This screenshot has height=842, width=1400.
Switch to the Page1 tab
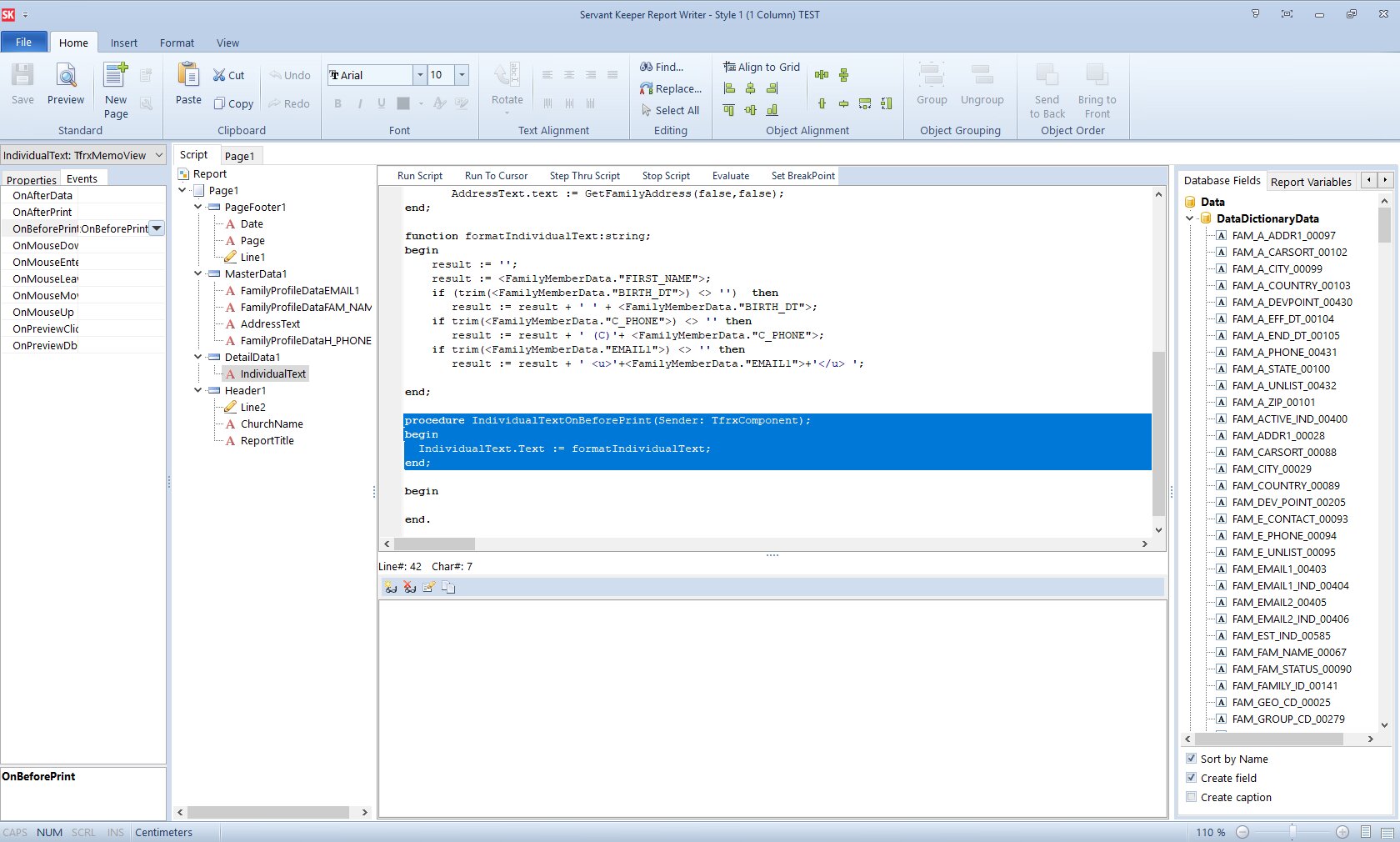point(240,155)
